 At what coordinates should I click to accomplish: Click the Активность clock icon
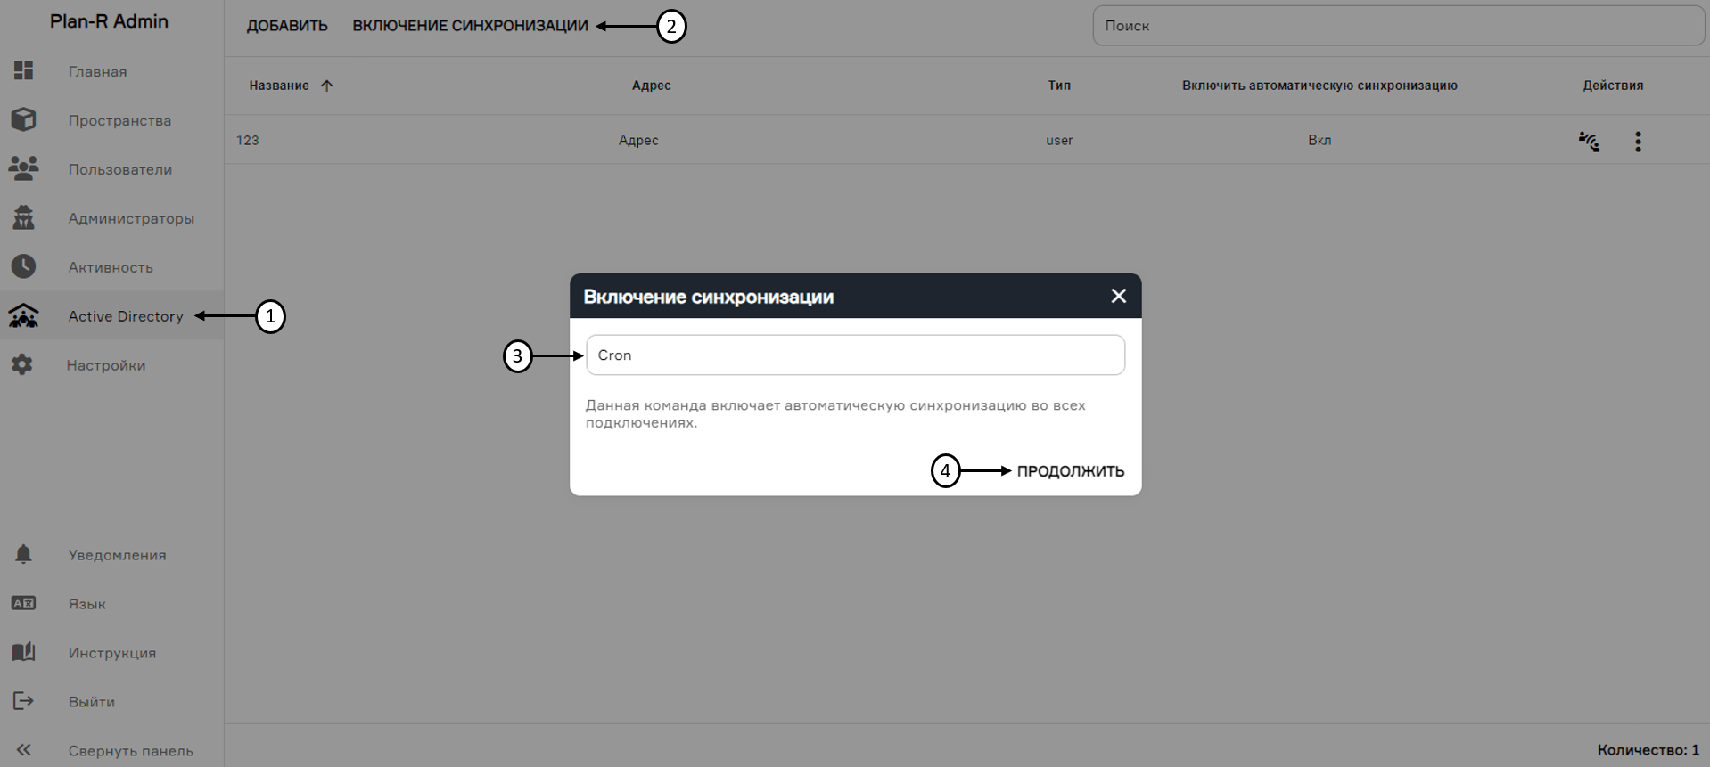23,266
